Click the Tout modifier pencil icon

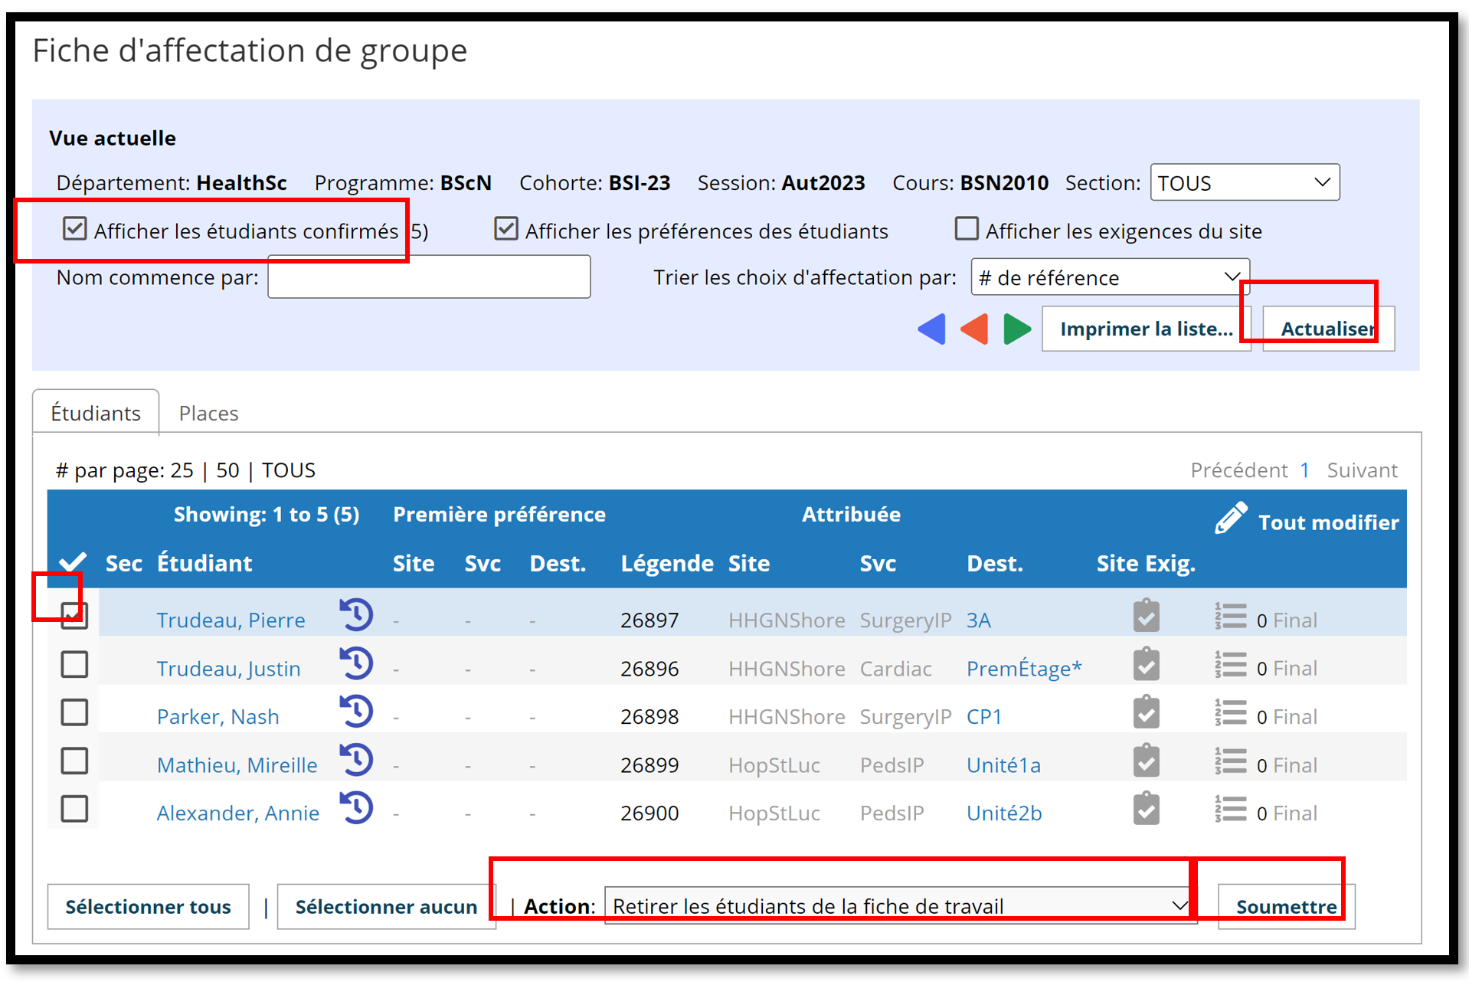pos(1231,519)
